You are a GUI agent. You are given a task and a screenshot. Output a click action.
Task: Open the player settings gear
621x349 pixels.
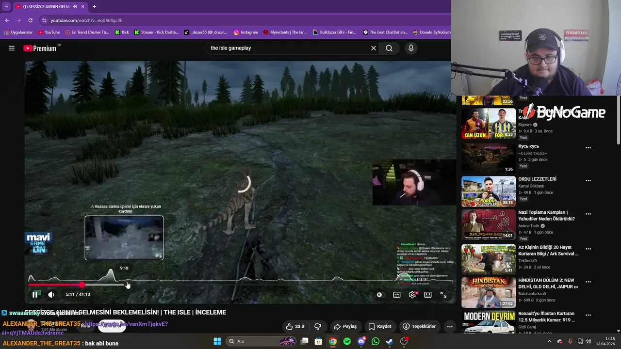(412, 294)
